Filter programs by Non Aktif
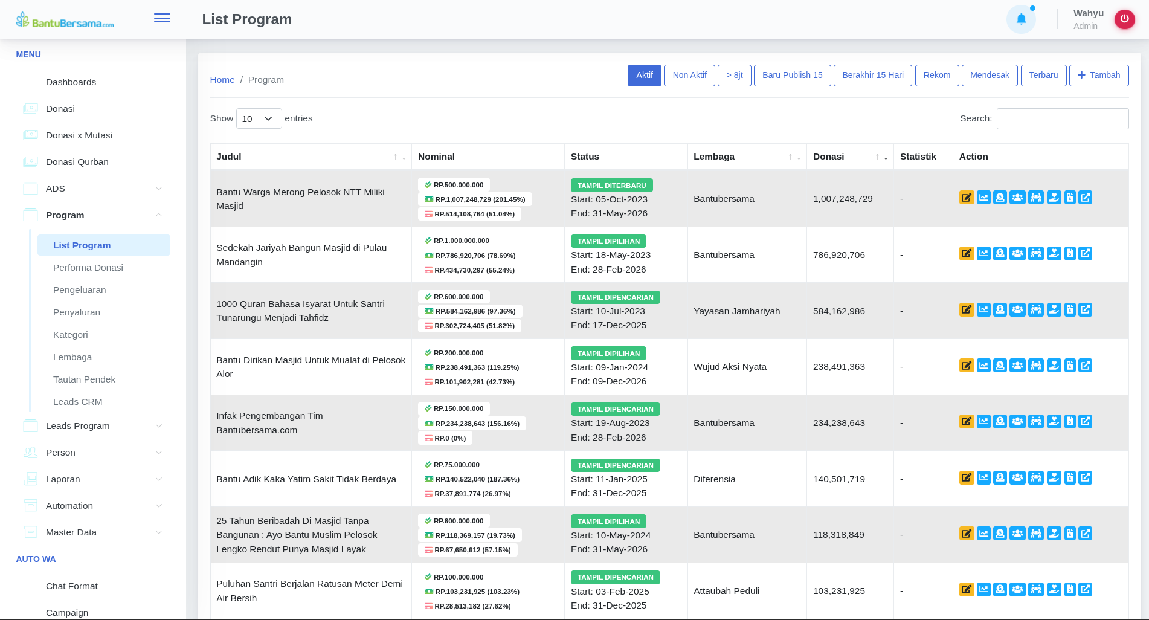Viewport: 1149px width, 620px height. click(x=689, y=76)
